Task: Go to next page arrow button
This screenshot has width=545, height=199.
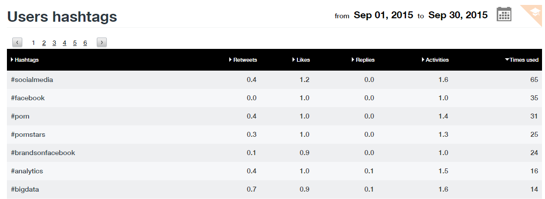Action: click(102, 43)
